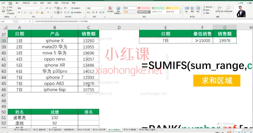The width and height of the screenshot is (253, 133).
Task: Switch to the Developer ribbon tab
Action: point(65,3)
